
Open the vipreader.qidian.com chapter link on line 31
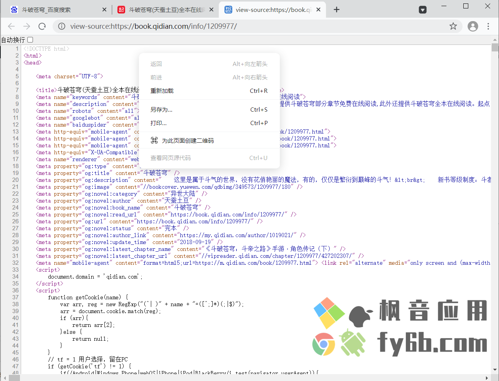point(277,256)
